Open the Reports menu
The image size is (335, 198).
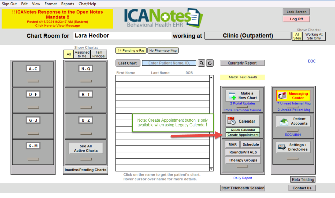(x=67, y=4)
